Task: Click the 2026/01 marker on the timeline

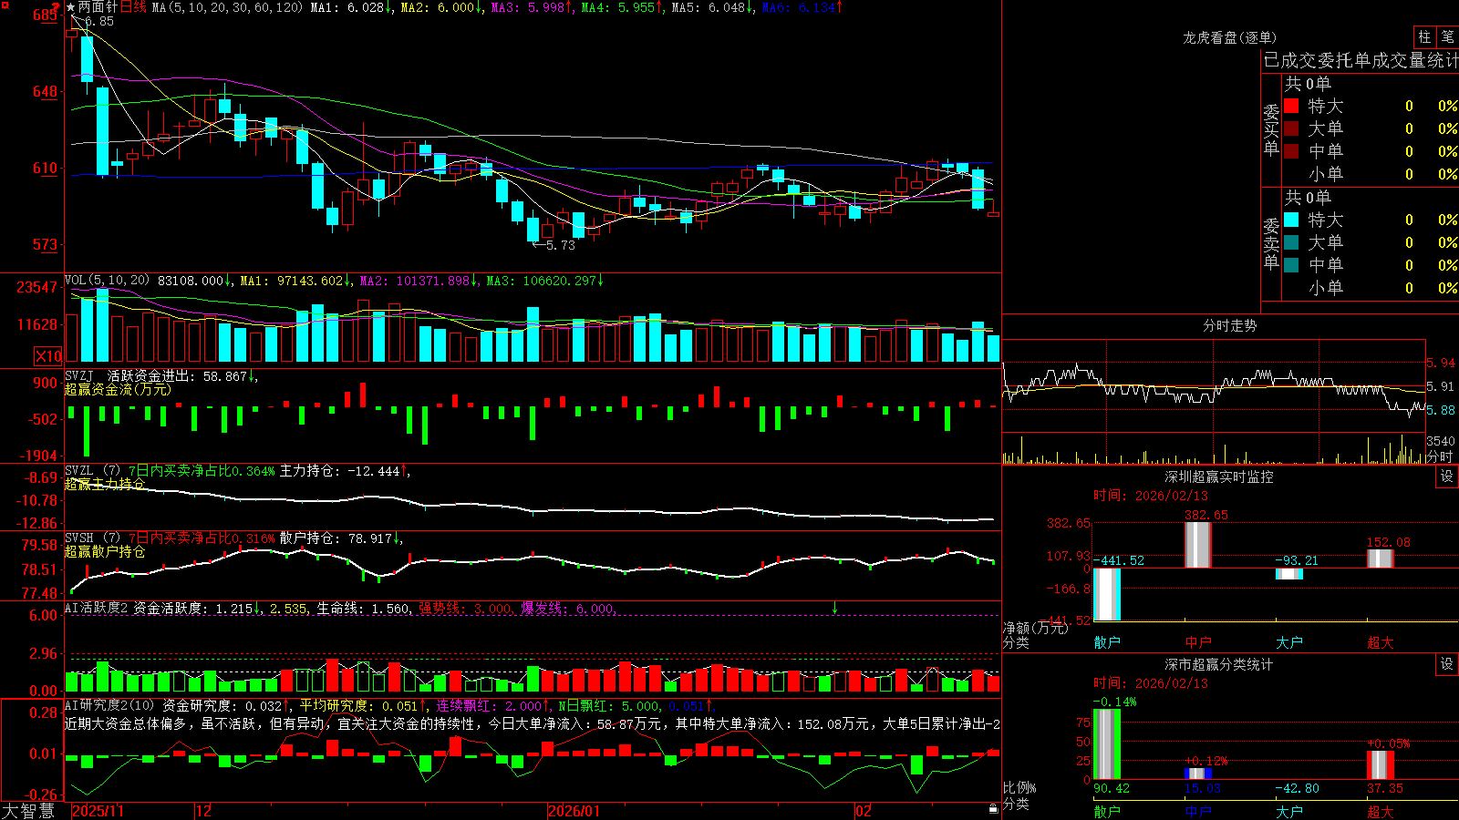Action: pos(574,811)
